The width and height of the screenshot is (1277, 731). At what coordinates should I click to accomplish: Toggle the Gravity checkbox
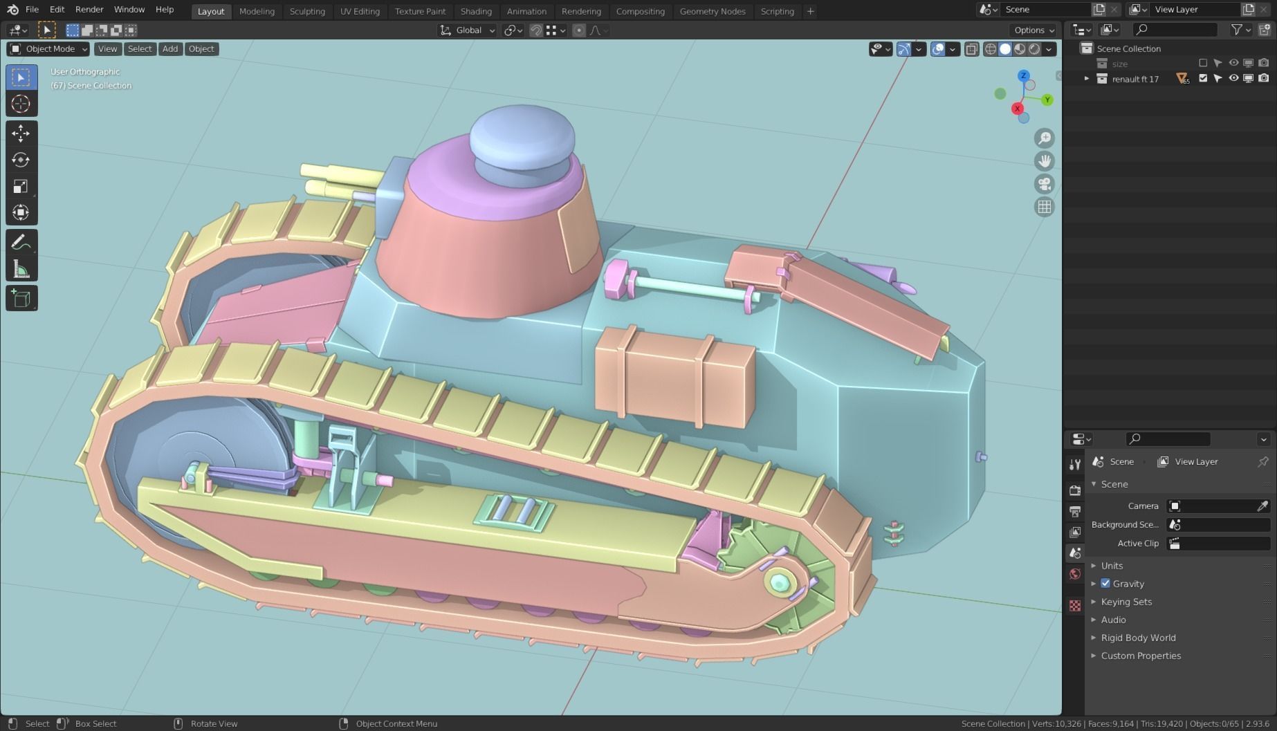pyautogui.click(x=1105, y=583)
